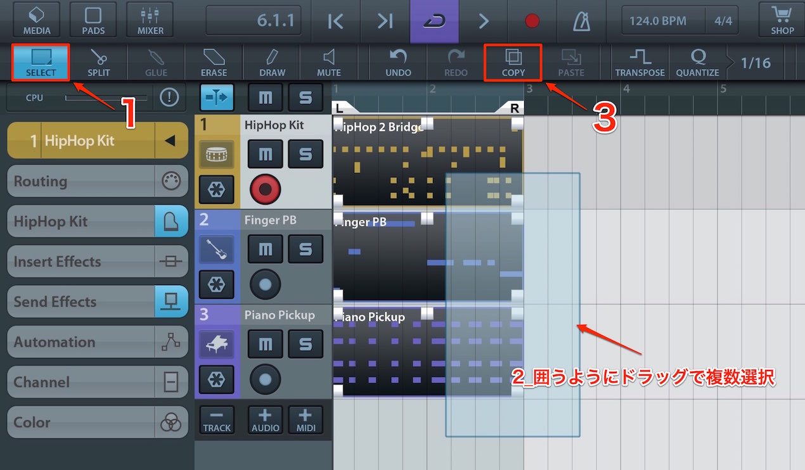Click the PASTE icon
This screenshot has height=470, width=805.
pyautogui.click(x=571, y=62)
